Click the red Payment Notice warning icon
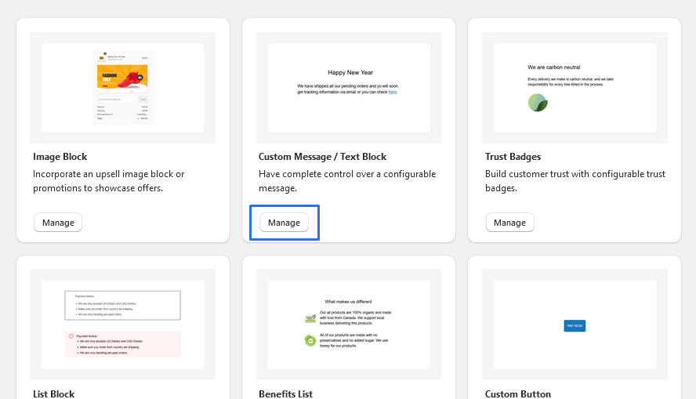This screenshot has height=399, width=696. coord(70,336)
